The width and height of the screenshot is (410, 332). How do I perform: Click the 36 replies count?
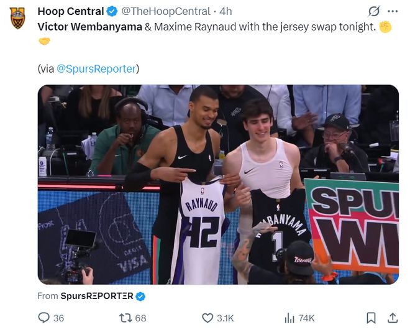(x=58, y=318)
